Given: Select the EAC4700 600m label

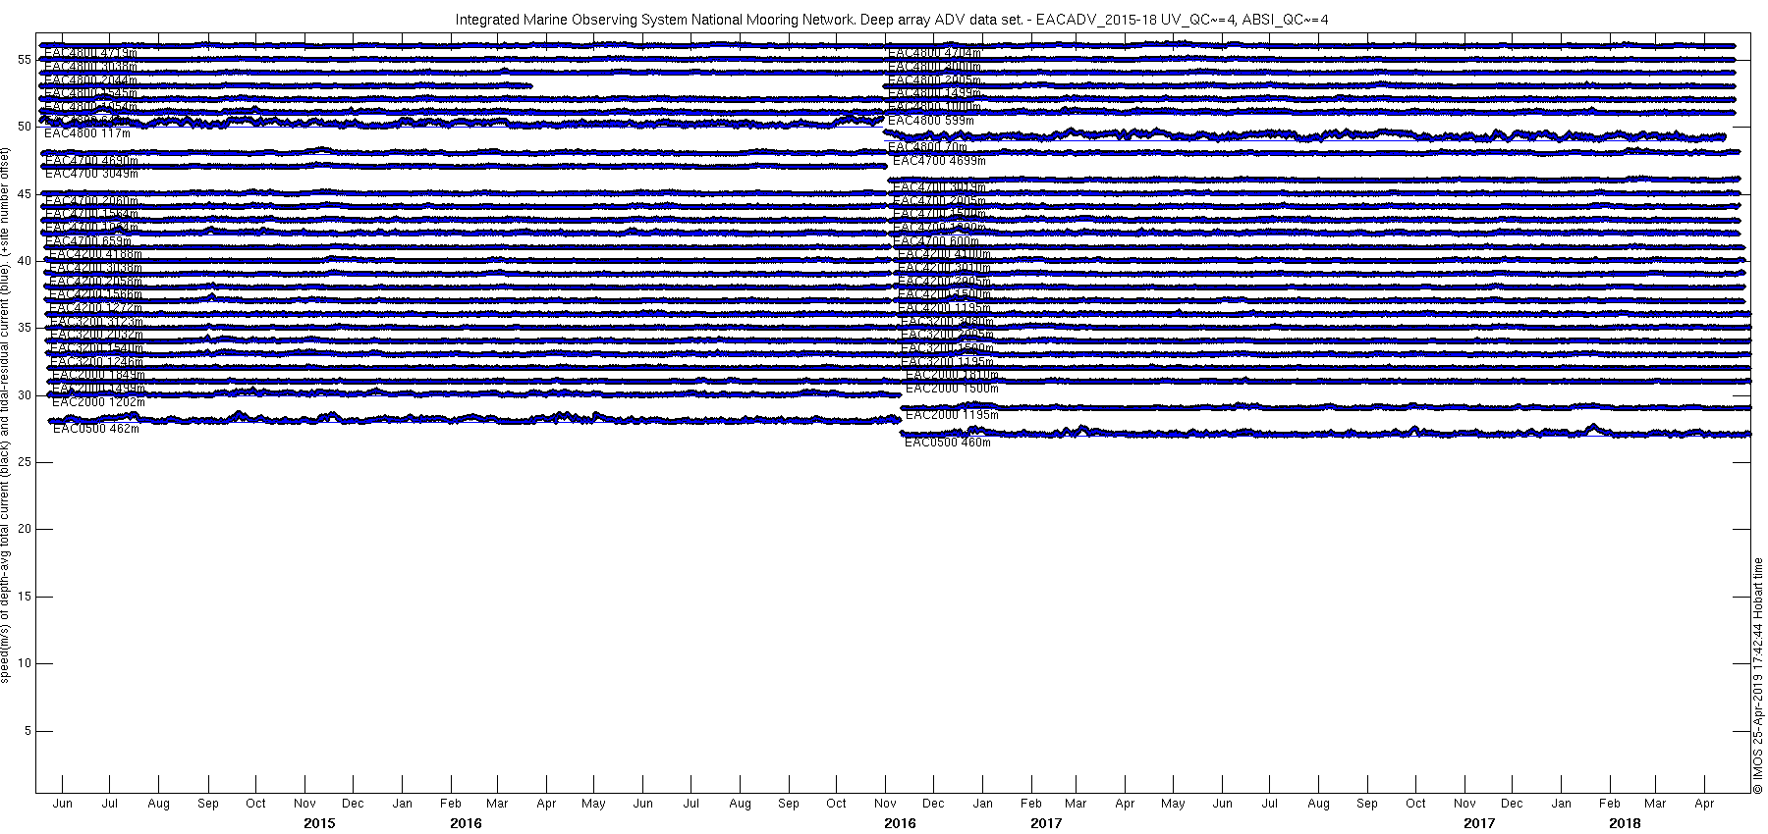Looking at the screenshot, I should [935, 241].
